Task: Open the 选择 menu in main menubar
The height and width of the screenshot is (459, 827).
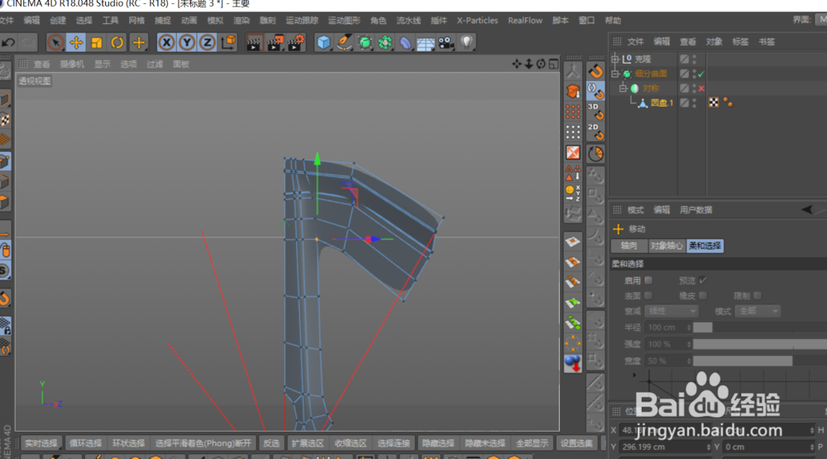Action: (x=84, y=21)
